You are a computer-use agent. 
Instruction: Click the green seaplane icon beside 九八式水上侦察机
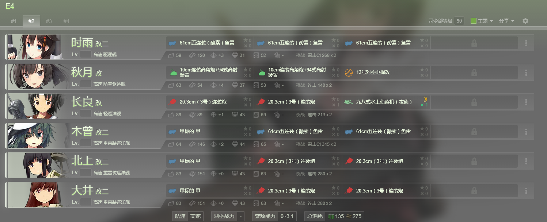349,102
